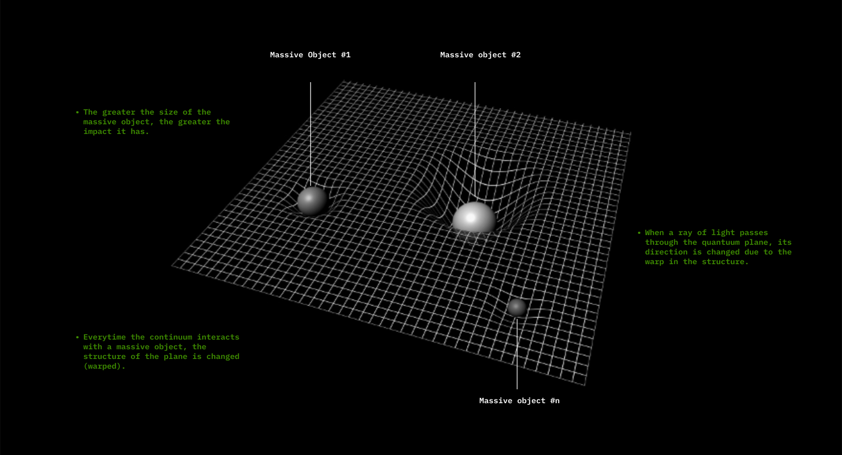
Task: Select the small sphere for object #n
Action: (517, 308)
